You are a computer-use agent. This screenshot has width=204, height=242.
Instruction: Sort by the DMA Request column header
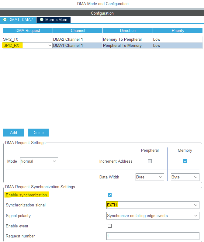point(28,30)
